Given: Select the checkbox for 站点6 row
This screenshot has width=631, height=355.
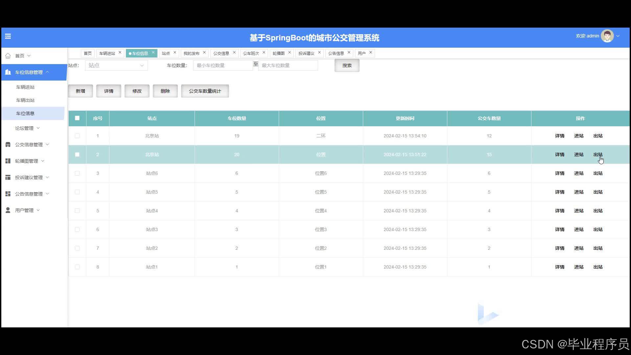Looking at the screenshot, I should click(77, 173).
